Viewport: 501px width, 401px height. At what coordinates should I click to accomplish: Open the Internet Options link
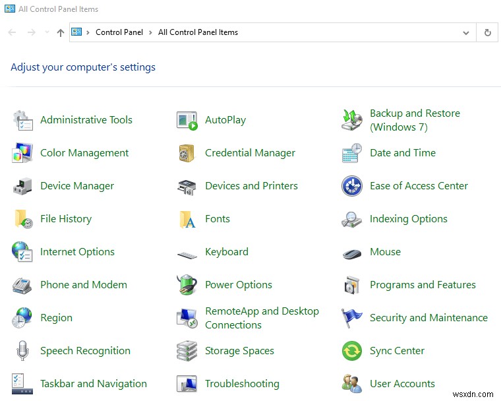coord(77,252)
